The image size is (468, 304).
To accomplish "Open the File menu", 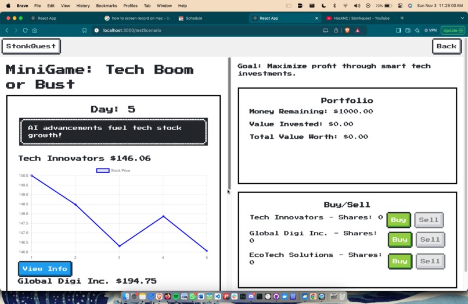I will [x=37, y=6].
